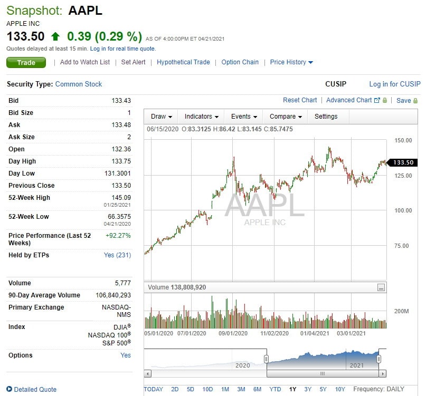Click the left range selector handle
Image resolution: width=426 pixels, height=396 pixels.
pos(266,359)
